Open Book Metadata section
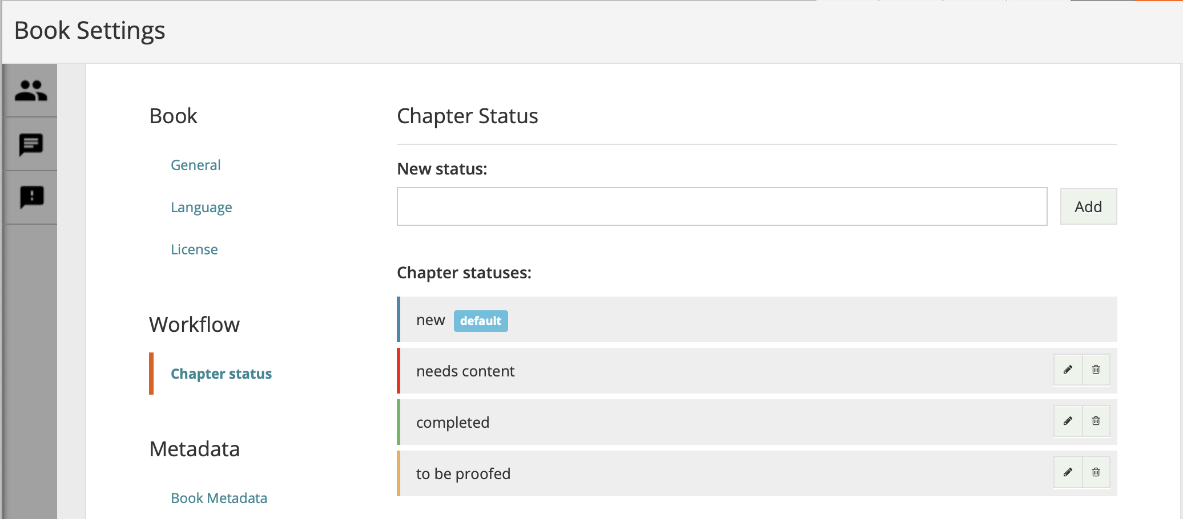The image size is (1183, 519). click(219, 498)
